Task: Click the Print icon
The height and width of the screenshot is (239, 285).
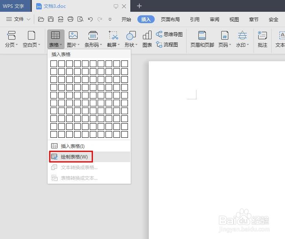Action: click(x=70, y=19)
